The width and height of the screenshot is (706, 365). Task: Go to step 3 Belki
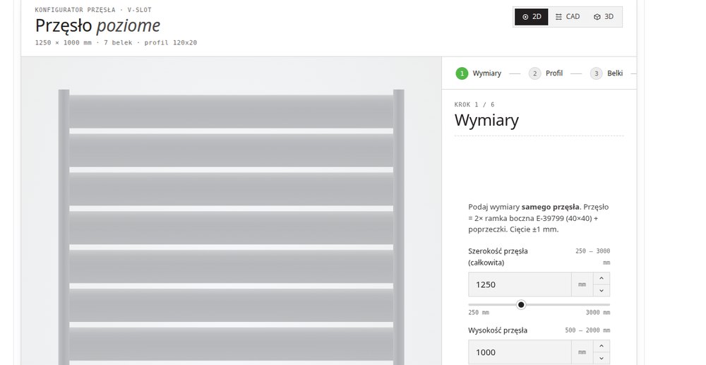pyautogui.click(x=606, y=73)
